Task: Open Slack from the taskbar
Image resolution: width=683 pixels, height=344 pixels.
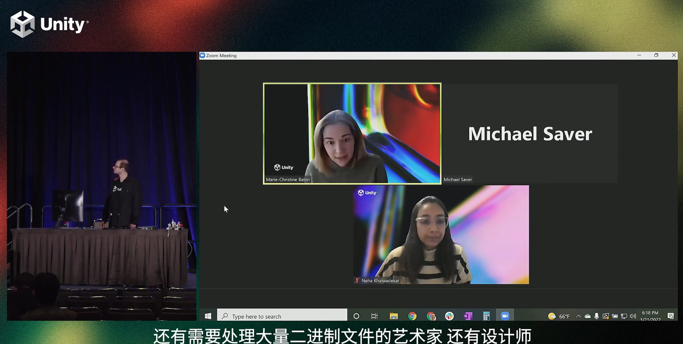Action: point(449,316)
